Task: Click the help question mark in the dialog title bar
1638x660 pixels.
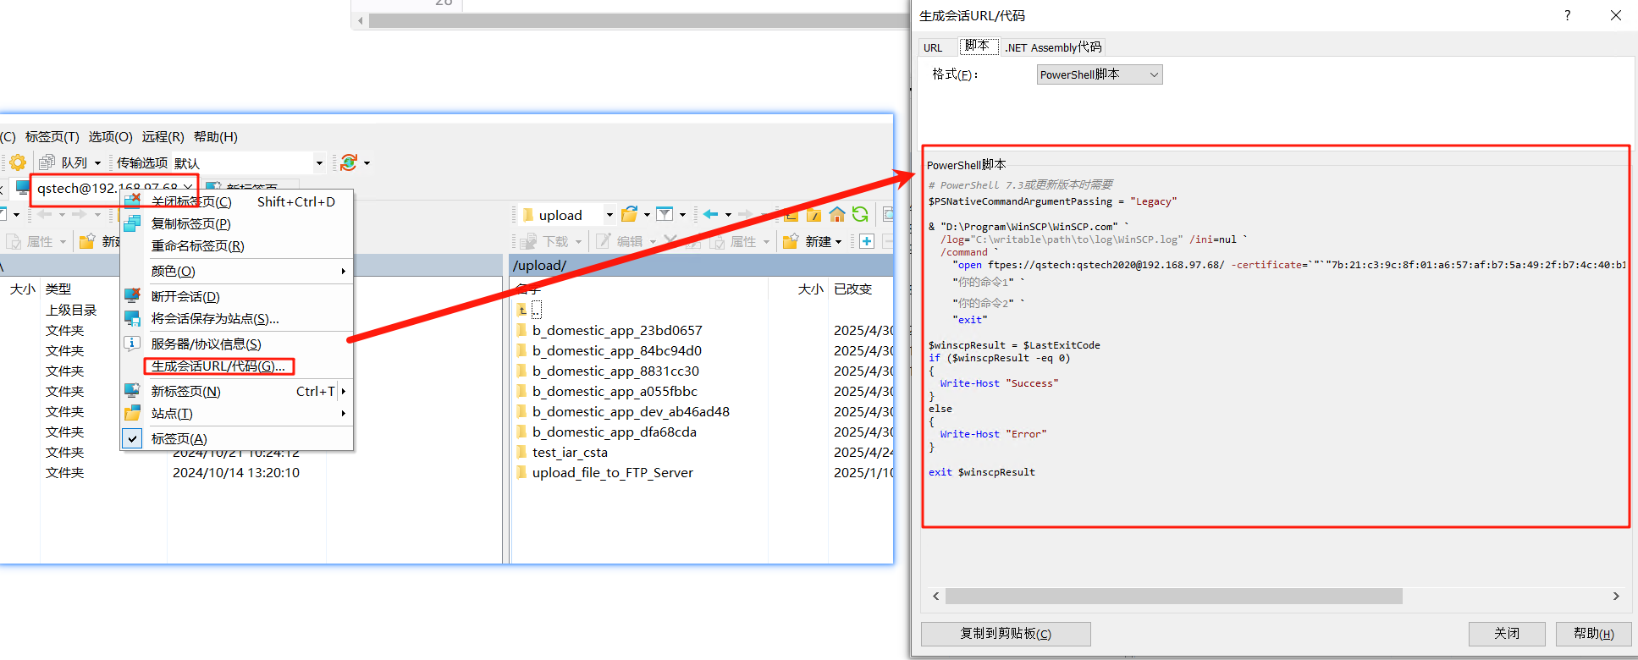Action: tap(1568, 15)
